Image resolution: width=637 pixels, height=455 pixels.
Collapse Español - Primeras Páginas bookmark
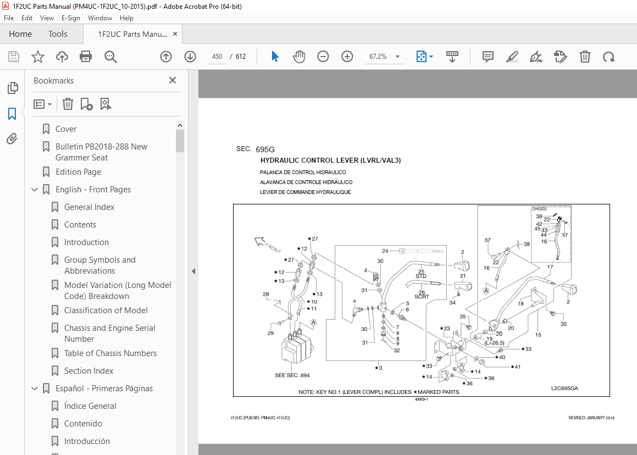[x=35, y=389]
